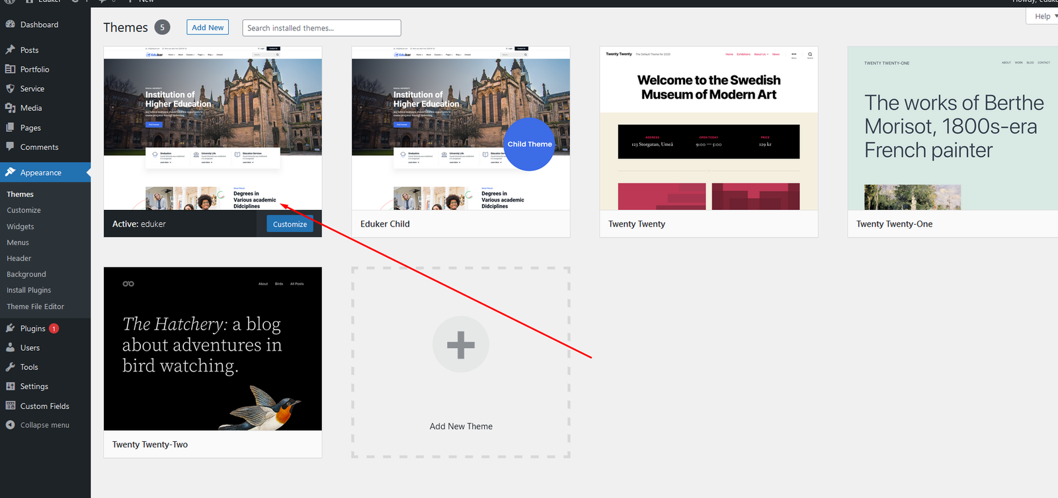Image resolution: width=1058 pixels, height=498 pixels.
Task: Focus the Search installed themes field
Action: coord(321,28)
